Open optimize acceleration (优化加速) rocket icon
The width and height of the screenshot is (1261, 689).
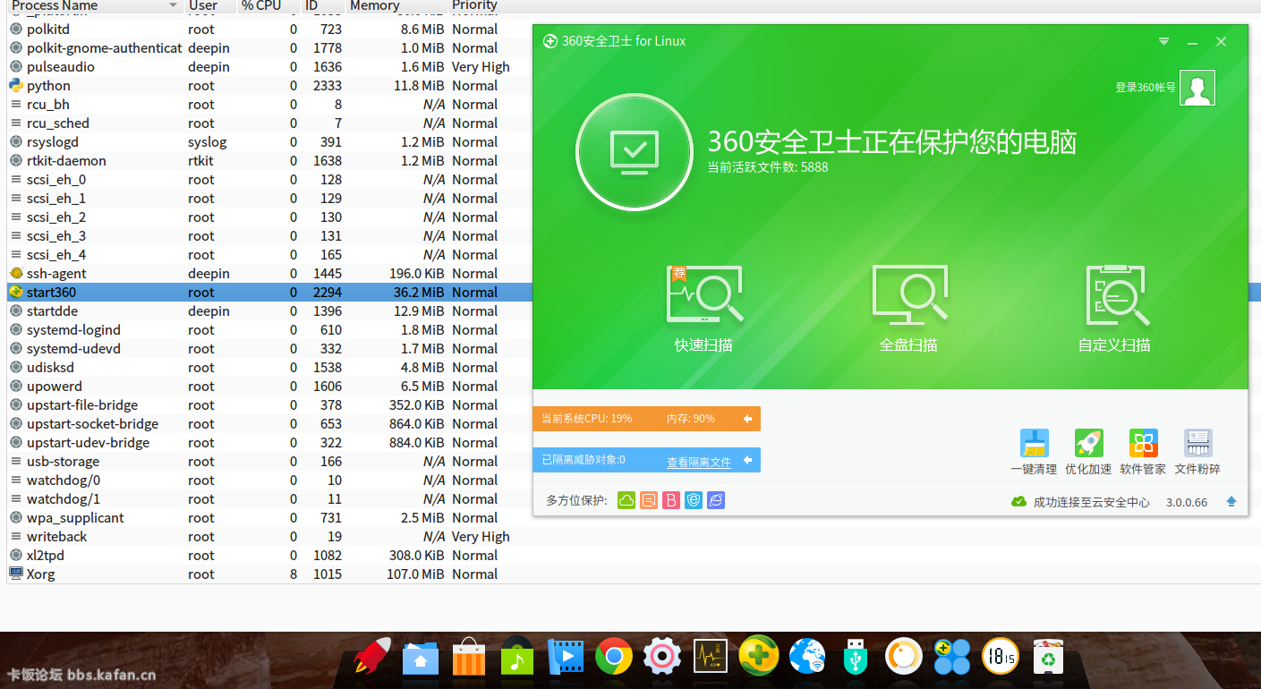coord(1088,443)
